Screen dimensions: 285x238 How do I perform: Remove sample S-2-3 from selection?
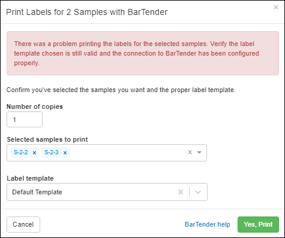[65, 152]
